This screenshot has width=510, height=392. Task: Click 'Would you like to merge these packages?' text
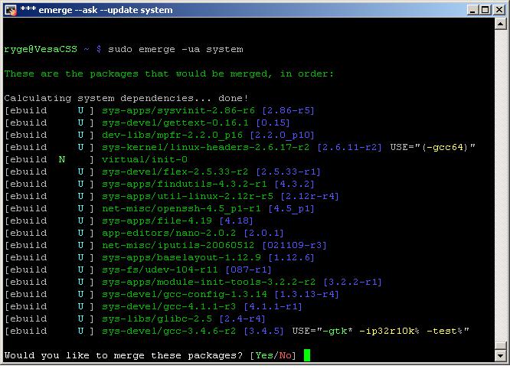123,355
